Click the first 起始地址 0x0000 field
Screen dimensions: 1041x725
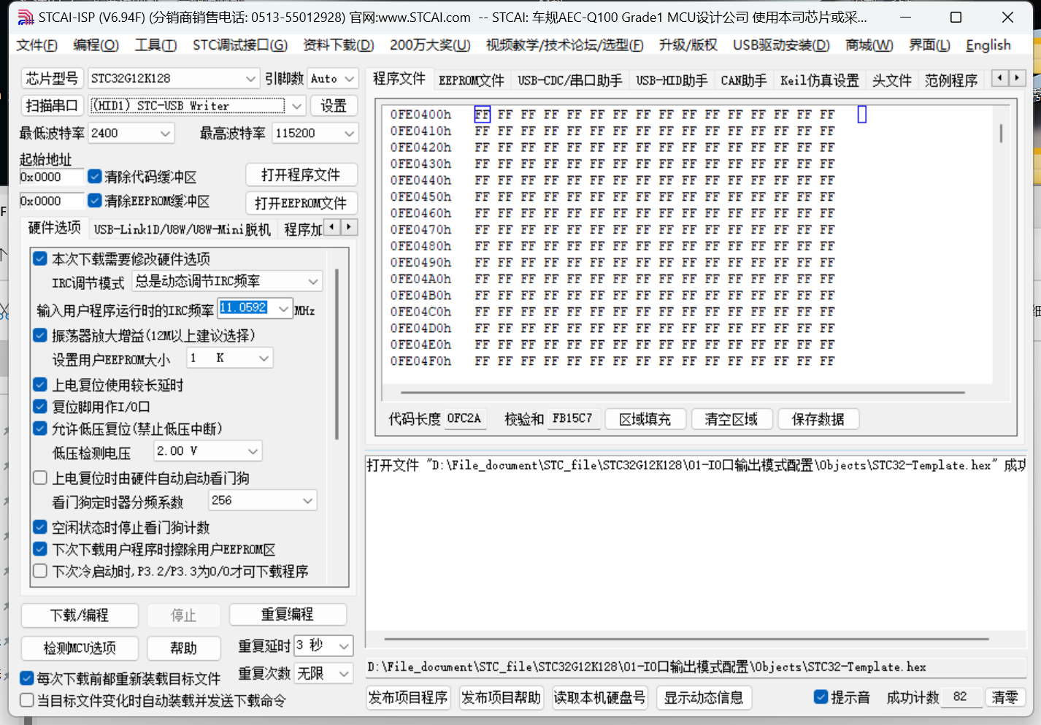coord(52,177)
